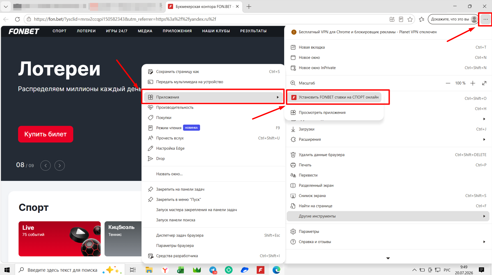Open Telegram from the taskbar

tap(213, 270)
